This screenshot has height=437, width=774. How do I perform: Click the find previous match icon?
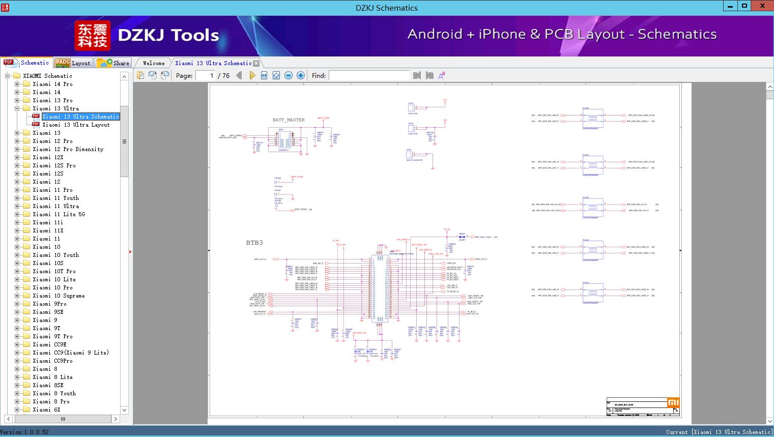click(417, 75)
